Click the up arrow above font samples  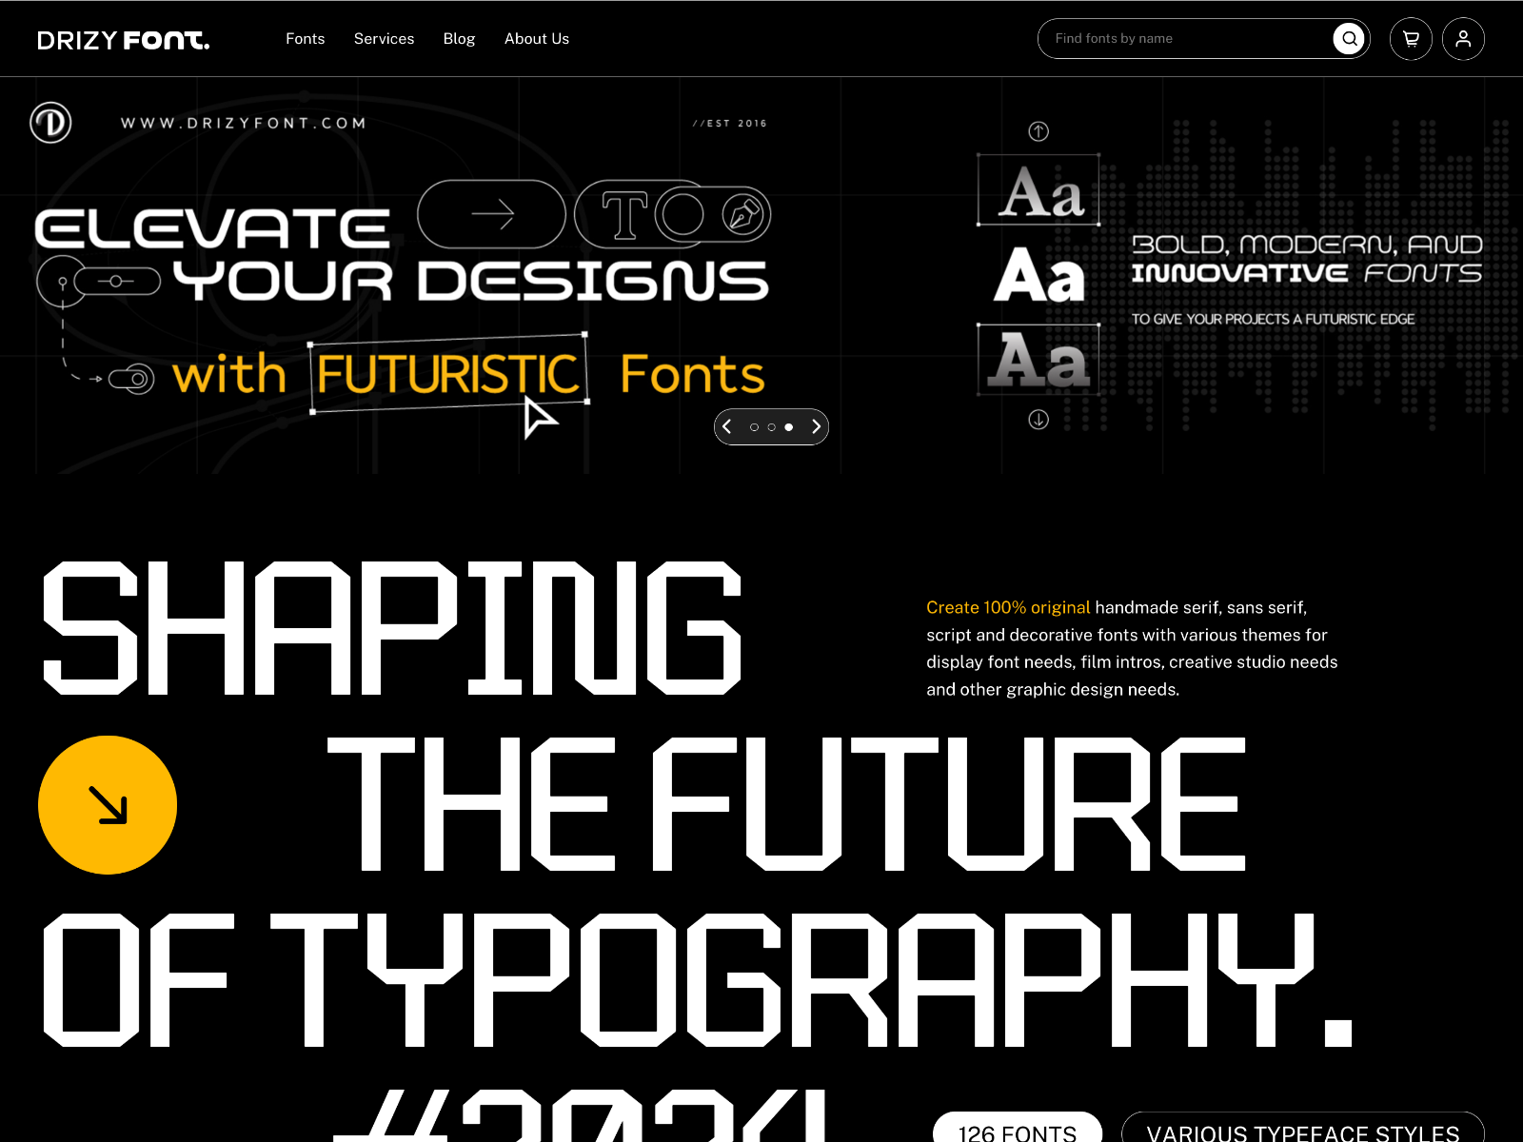click(1038, 131)
